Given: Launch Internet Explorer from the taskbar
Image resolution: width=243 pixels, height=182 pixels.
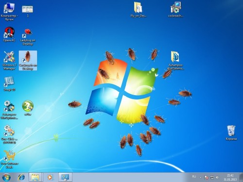Looking at the screenshot, I should (21, 177).
